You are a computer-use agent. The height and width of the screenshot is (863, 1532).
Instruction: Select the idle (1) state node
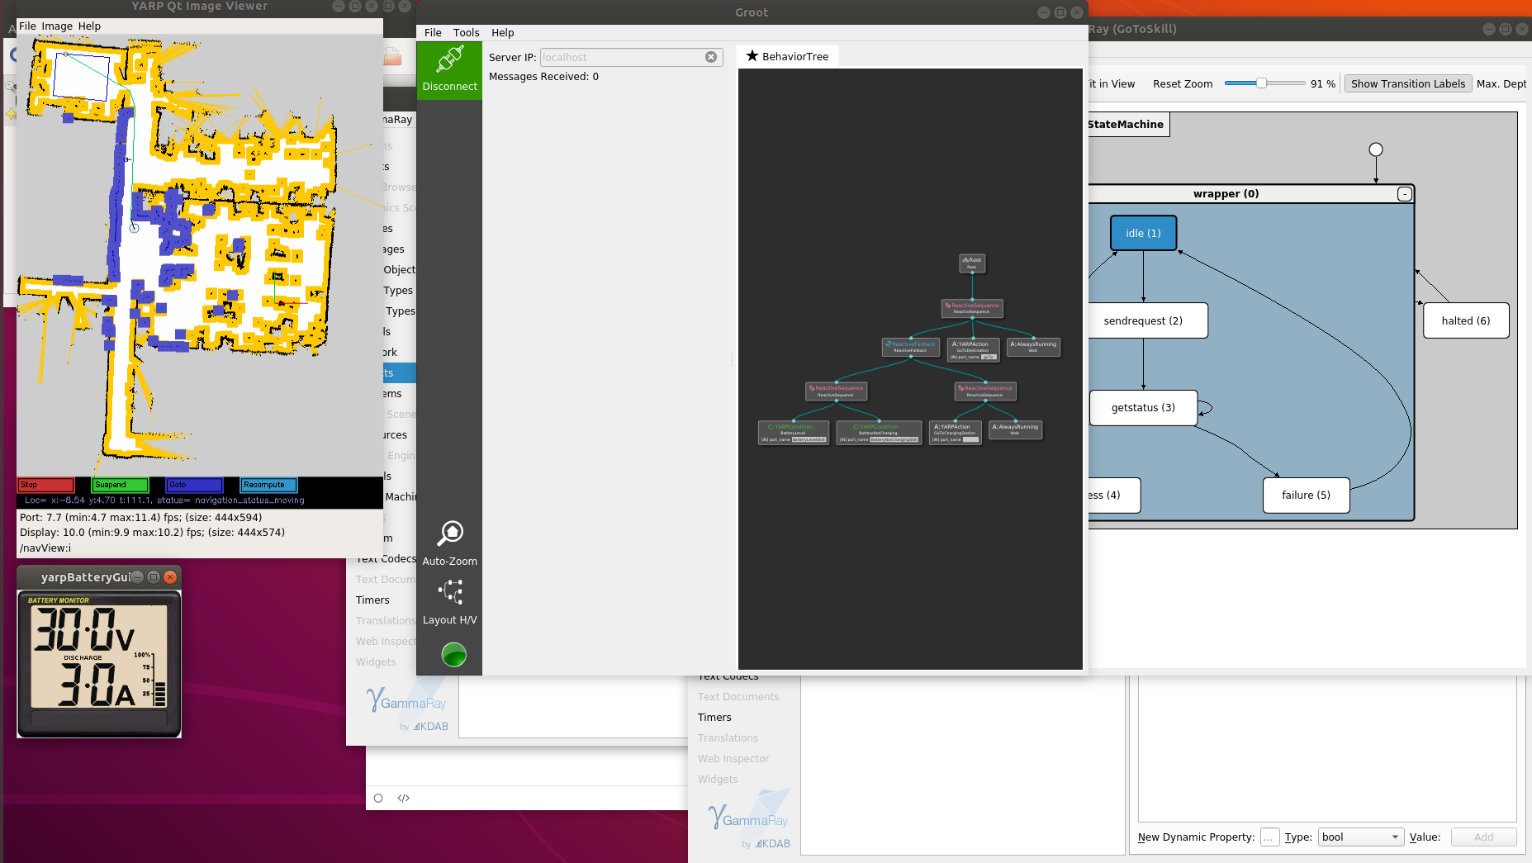click(1143, 232)
